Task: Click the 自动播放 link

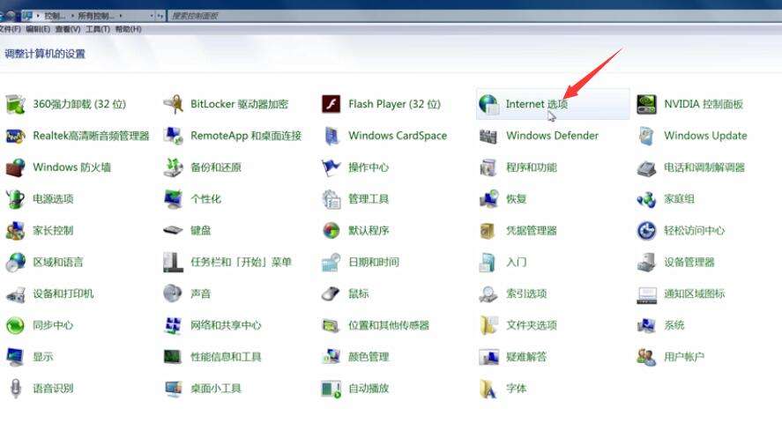Action: point(368,388)
